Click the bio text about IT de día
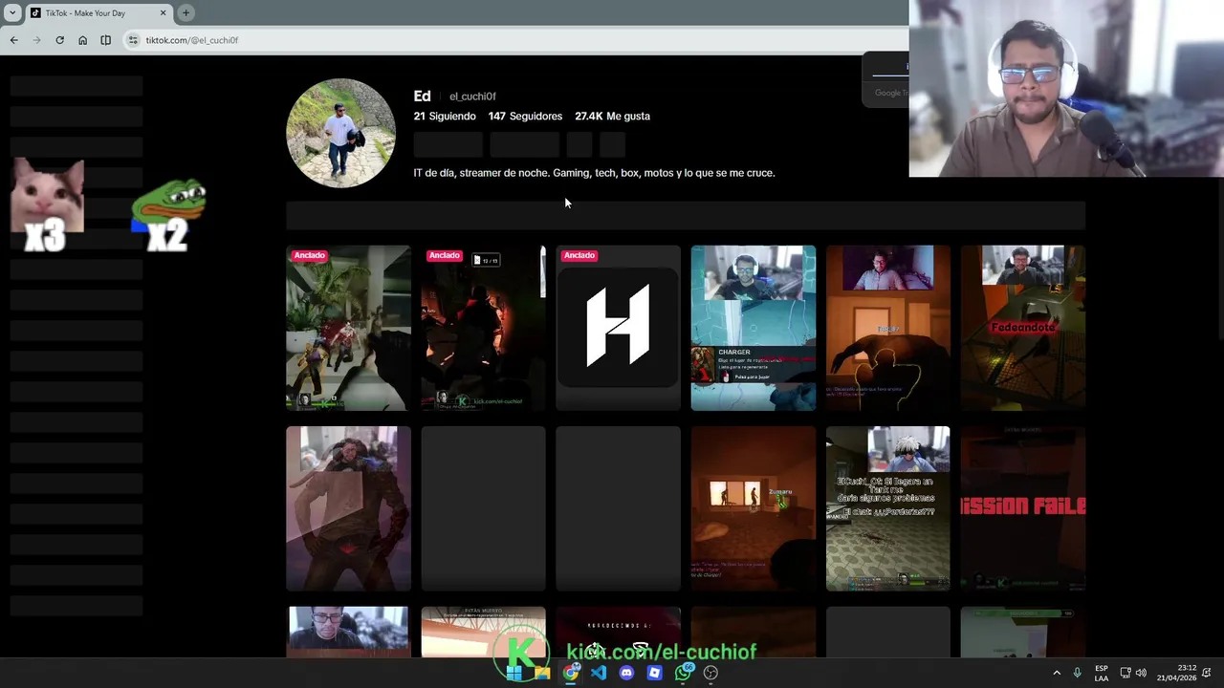This screenshot has width=1224, height=688. pyautogui.click(x=594, y=173)
